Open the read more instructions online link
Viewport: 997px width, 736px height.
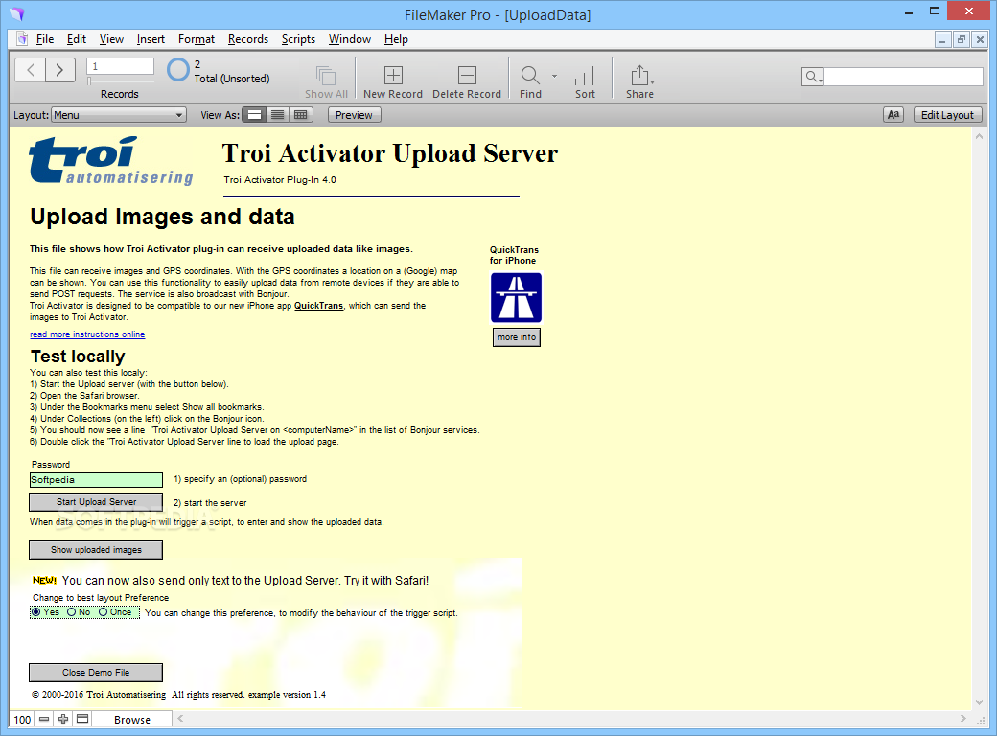[87, 334]
